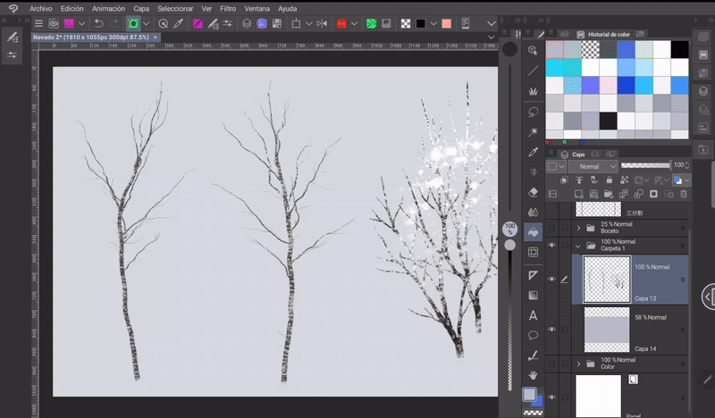Hide the Capa 13 layer
Image resolution: width=715 pixels, height=418 pixels.
click(551, 279)
